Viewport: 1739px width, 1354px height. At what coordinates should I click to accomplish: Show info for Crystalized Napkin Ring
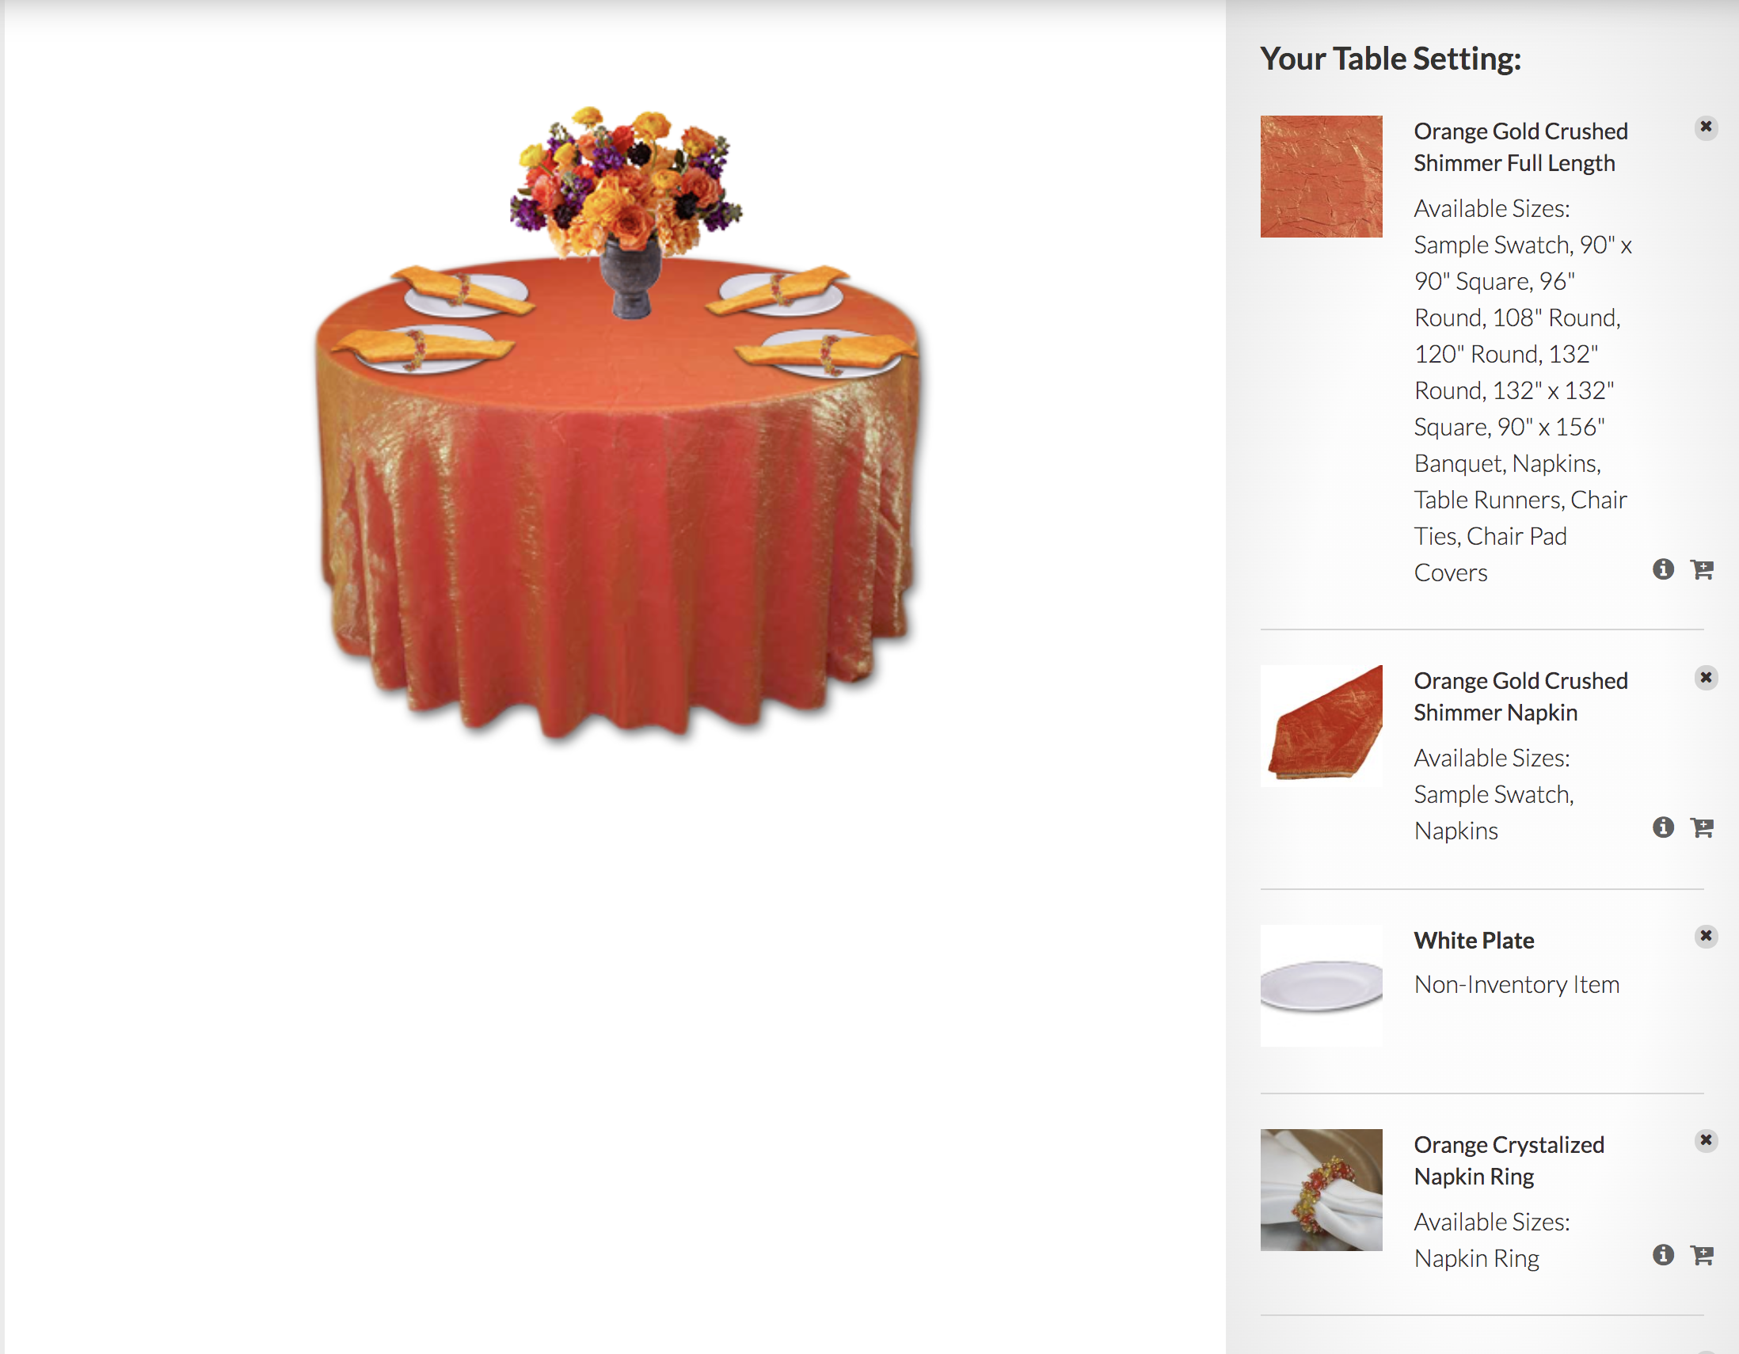coord(1662,1255)
